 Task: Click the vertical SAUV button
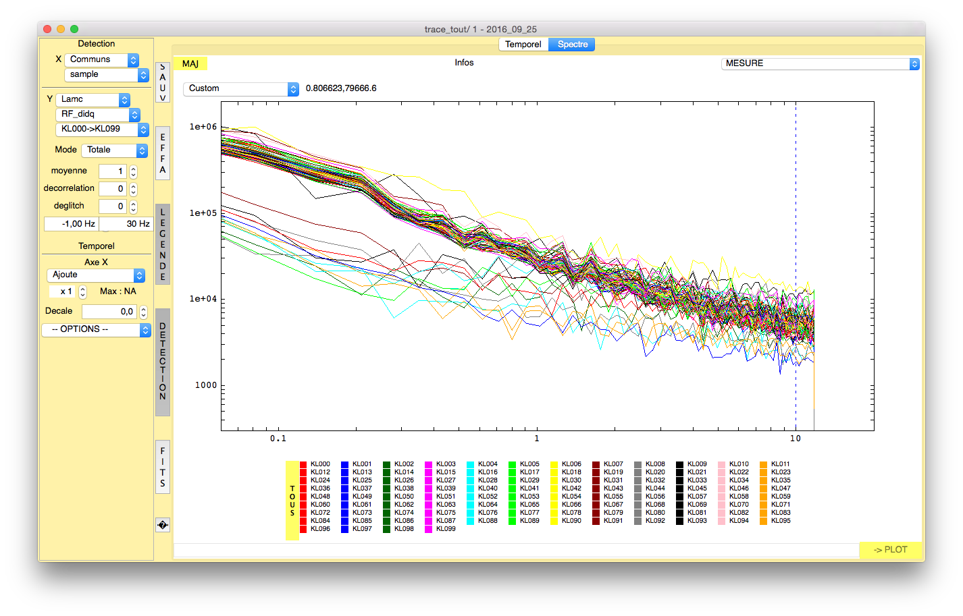[x=163, y=82]
